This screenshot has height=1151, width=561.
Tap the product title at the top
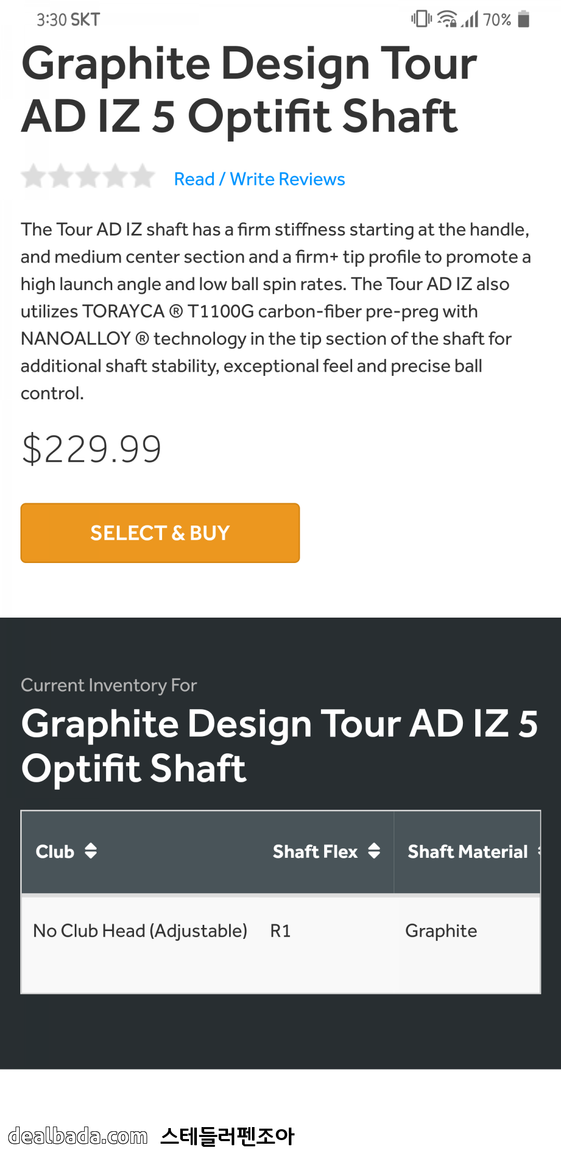pyautogui.click(x=249, y=89)
